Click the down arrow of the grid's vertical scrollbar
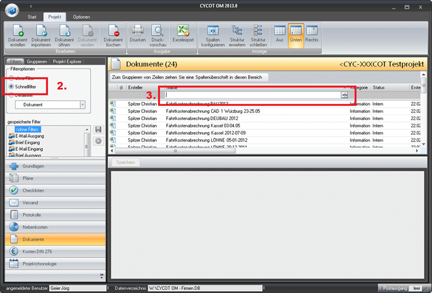432x293 pixels. [x=423, y=144]
